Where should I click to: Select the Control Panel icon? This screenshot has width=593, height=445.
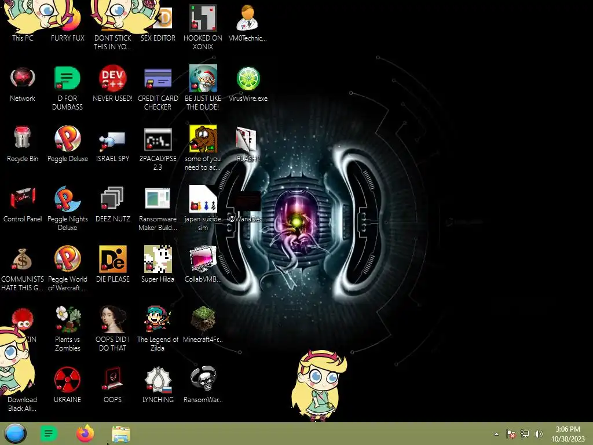pos(23,205)
